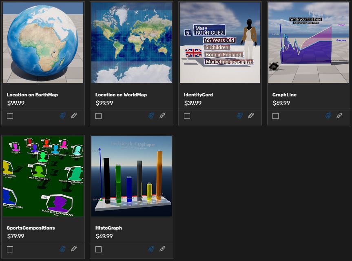
Task: Check the Location on EarthMap selection checkbox
Action: coord(10,116)
